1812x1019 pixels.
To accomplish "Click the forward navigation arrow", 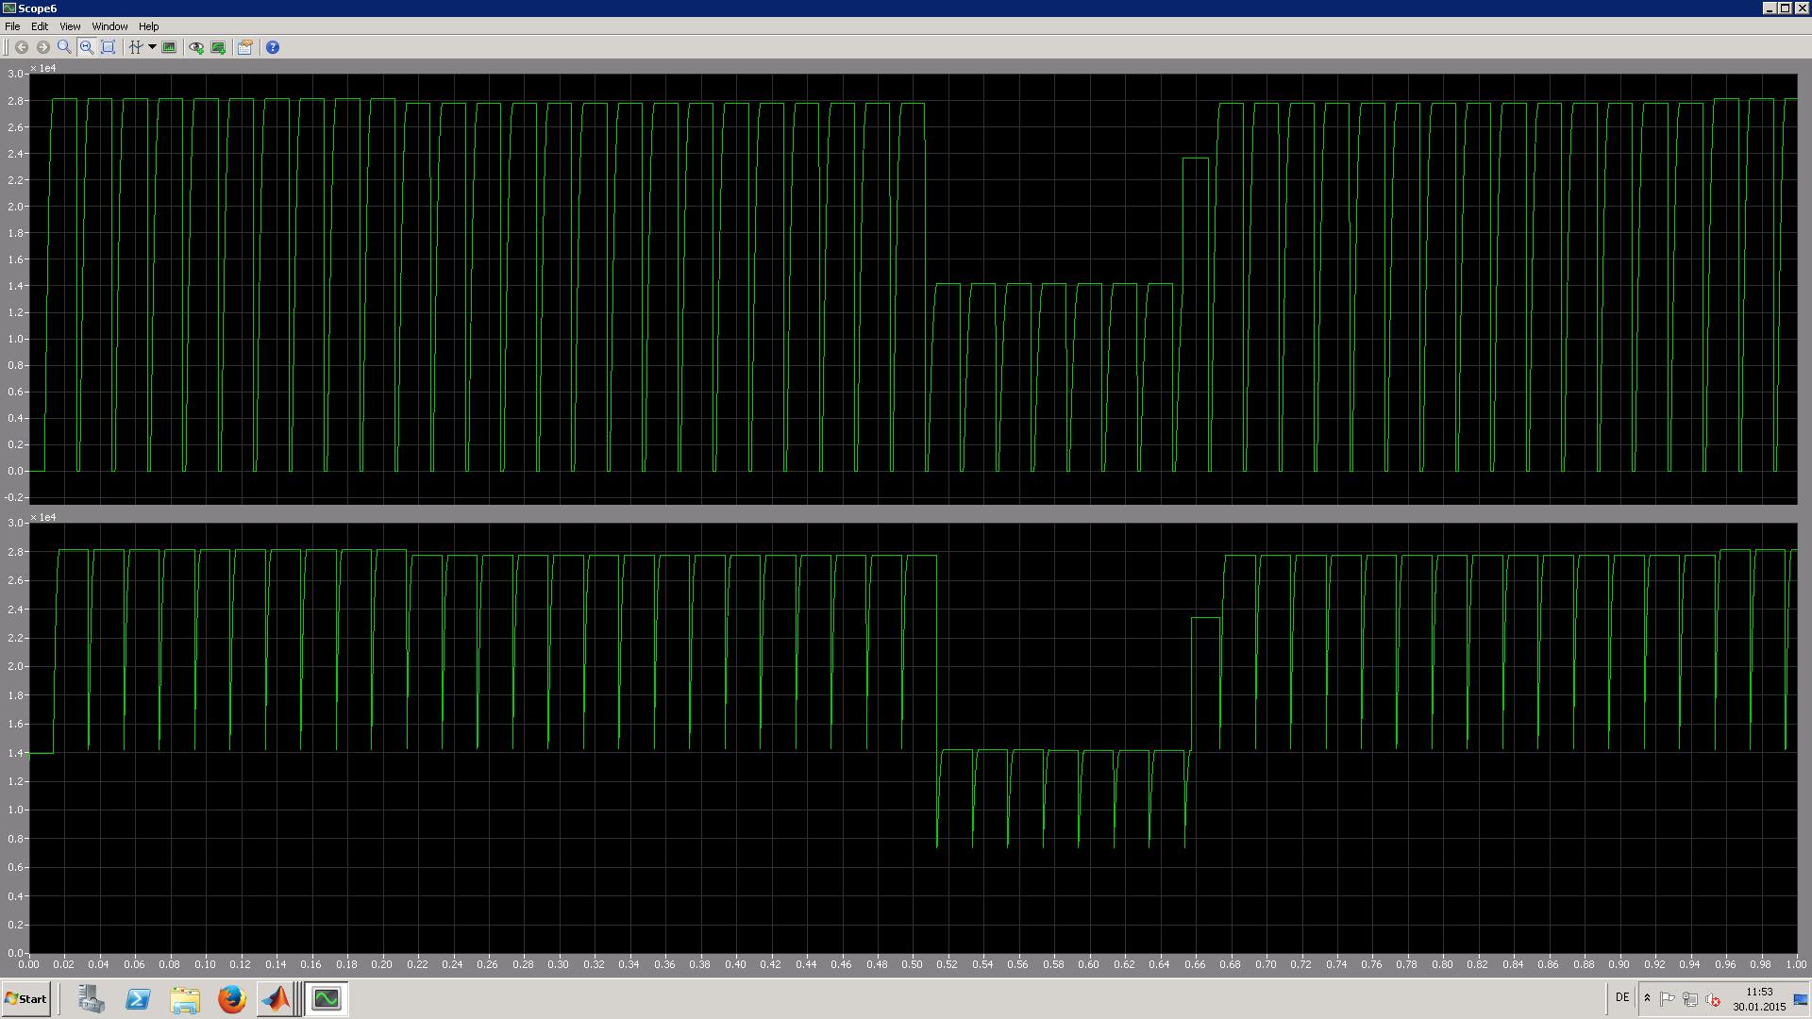I will coord(42,47).
